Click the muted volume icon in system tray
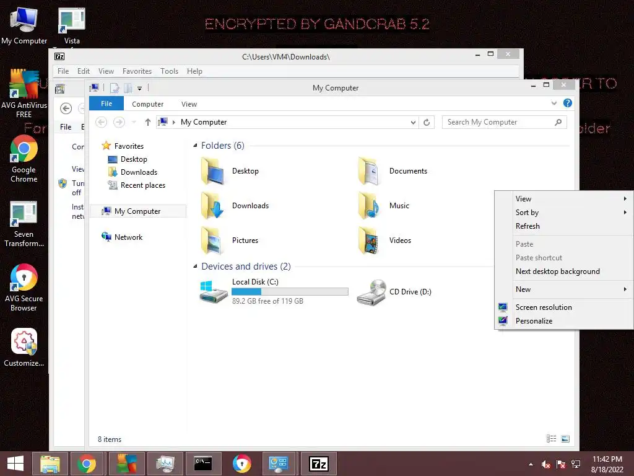The height and width of the screenshot is (476, 634). [x=545, y=464]
